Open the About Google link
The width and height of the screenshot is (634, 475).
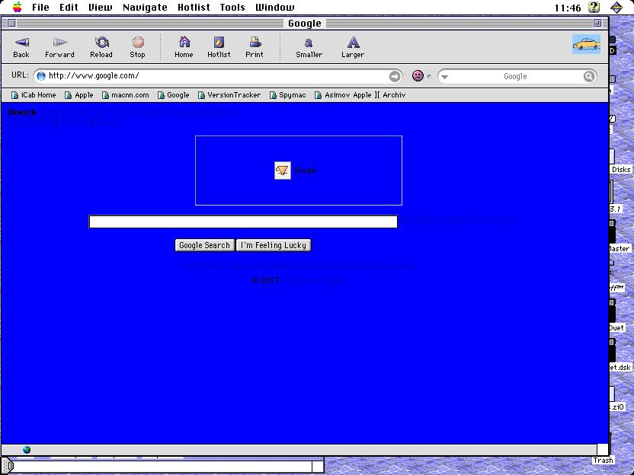(x=390, y=266)
